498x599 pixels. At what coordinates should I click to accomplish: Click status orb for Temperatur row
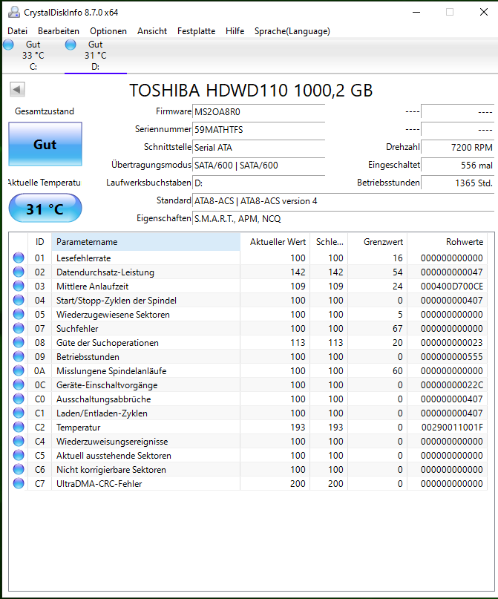(19, 427)
